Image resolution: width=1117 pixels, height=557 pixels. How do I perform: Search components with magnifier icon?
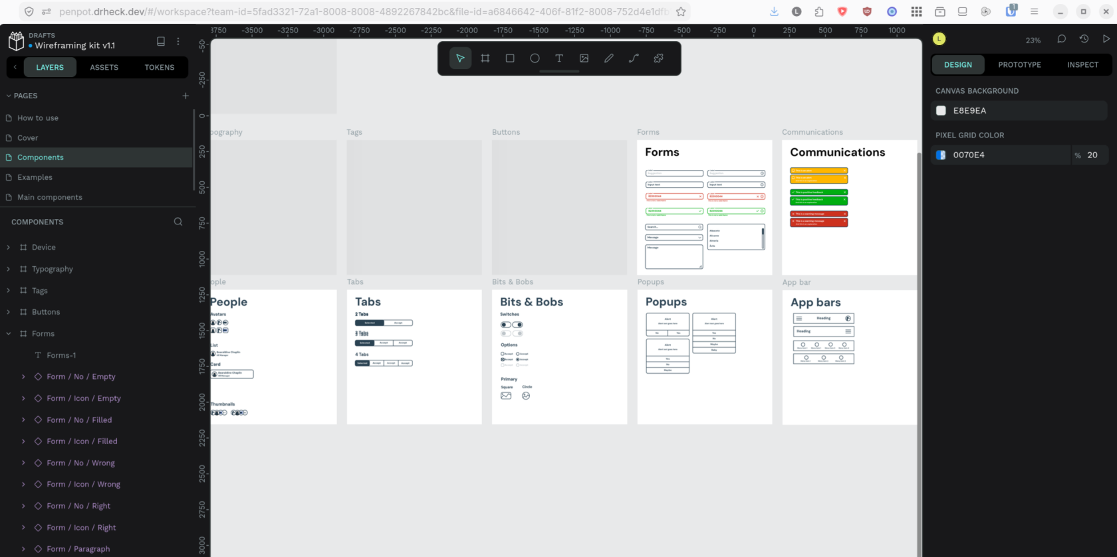click(178, 222)
